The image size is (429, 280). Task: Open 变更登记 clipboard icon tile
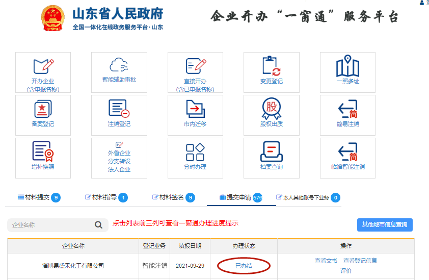(x=272, y=72)
